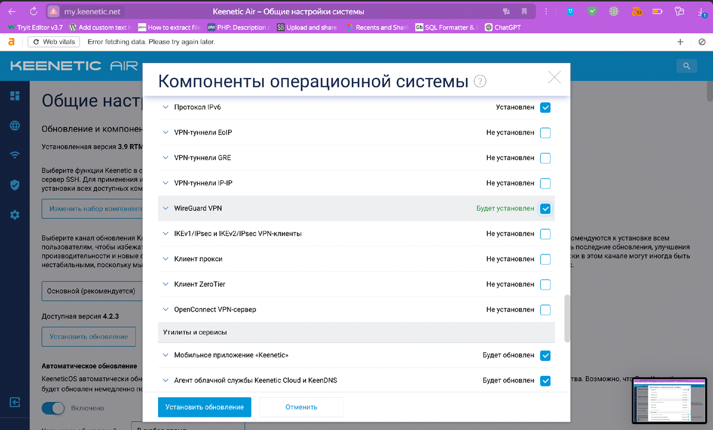
Task: Check the VPN-туннели GRE checkbox
Action: pos(545,158)
